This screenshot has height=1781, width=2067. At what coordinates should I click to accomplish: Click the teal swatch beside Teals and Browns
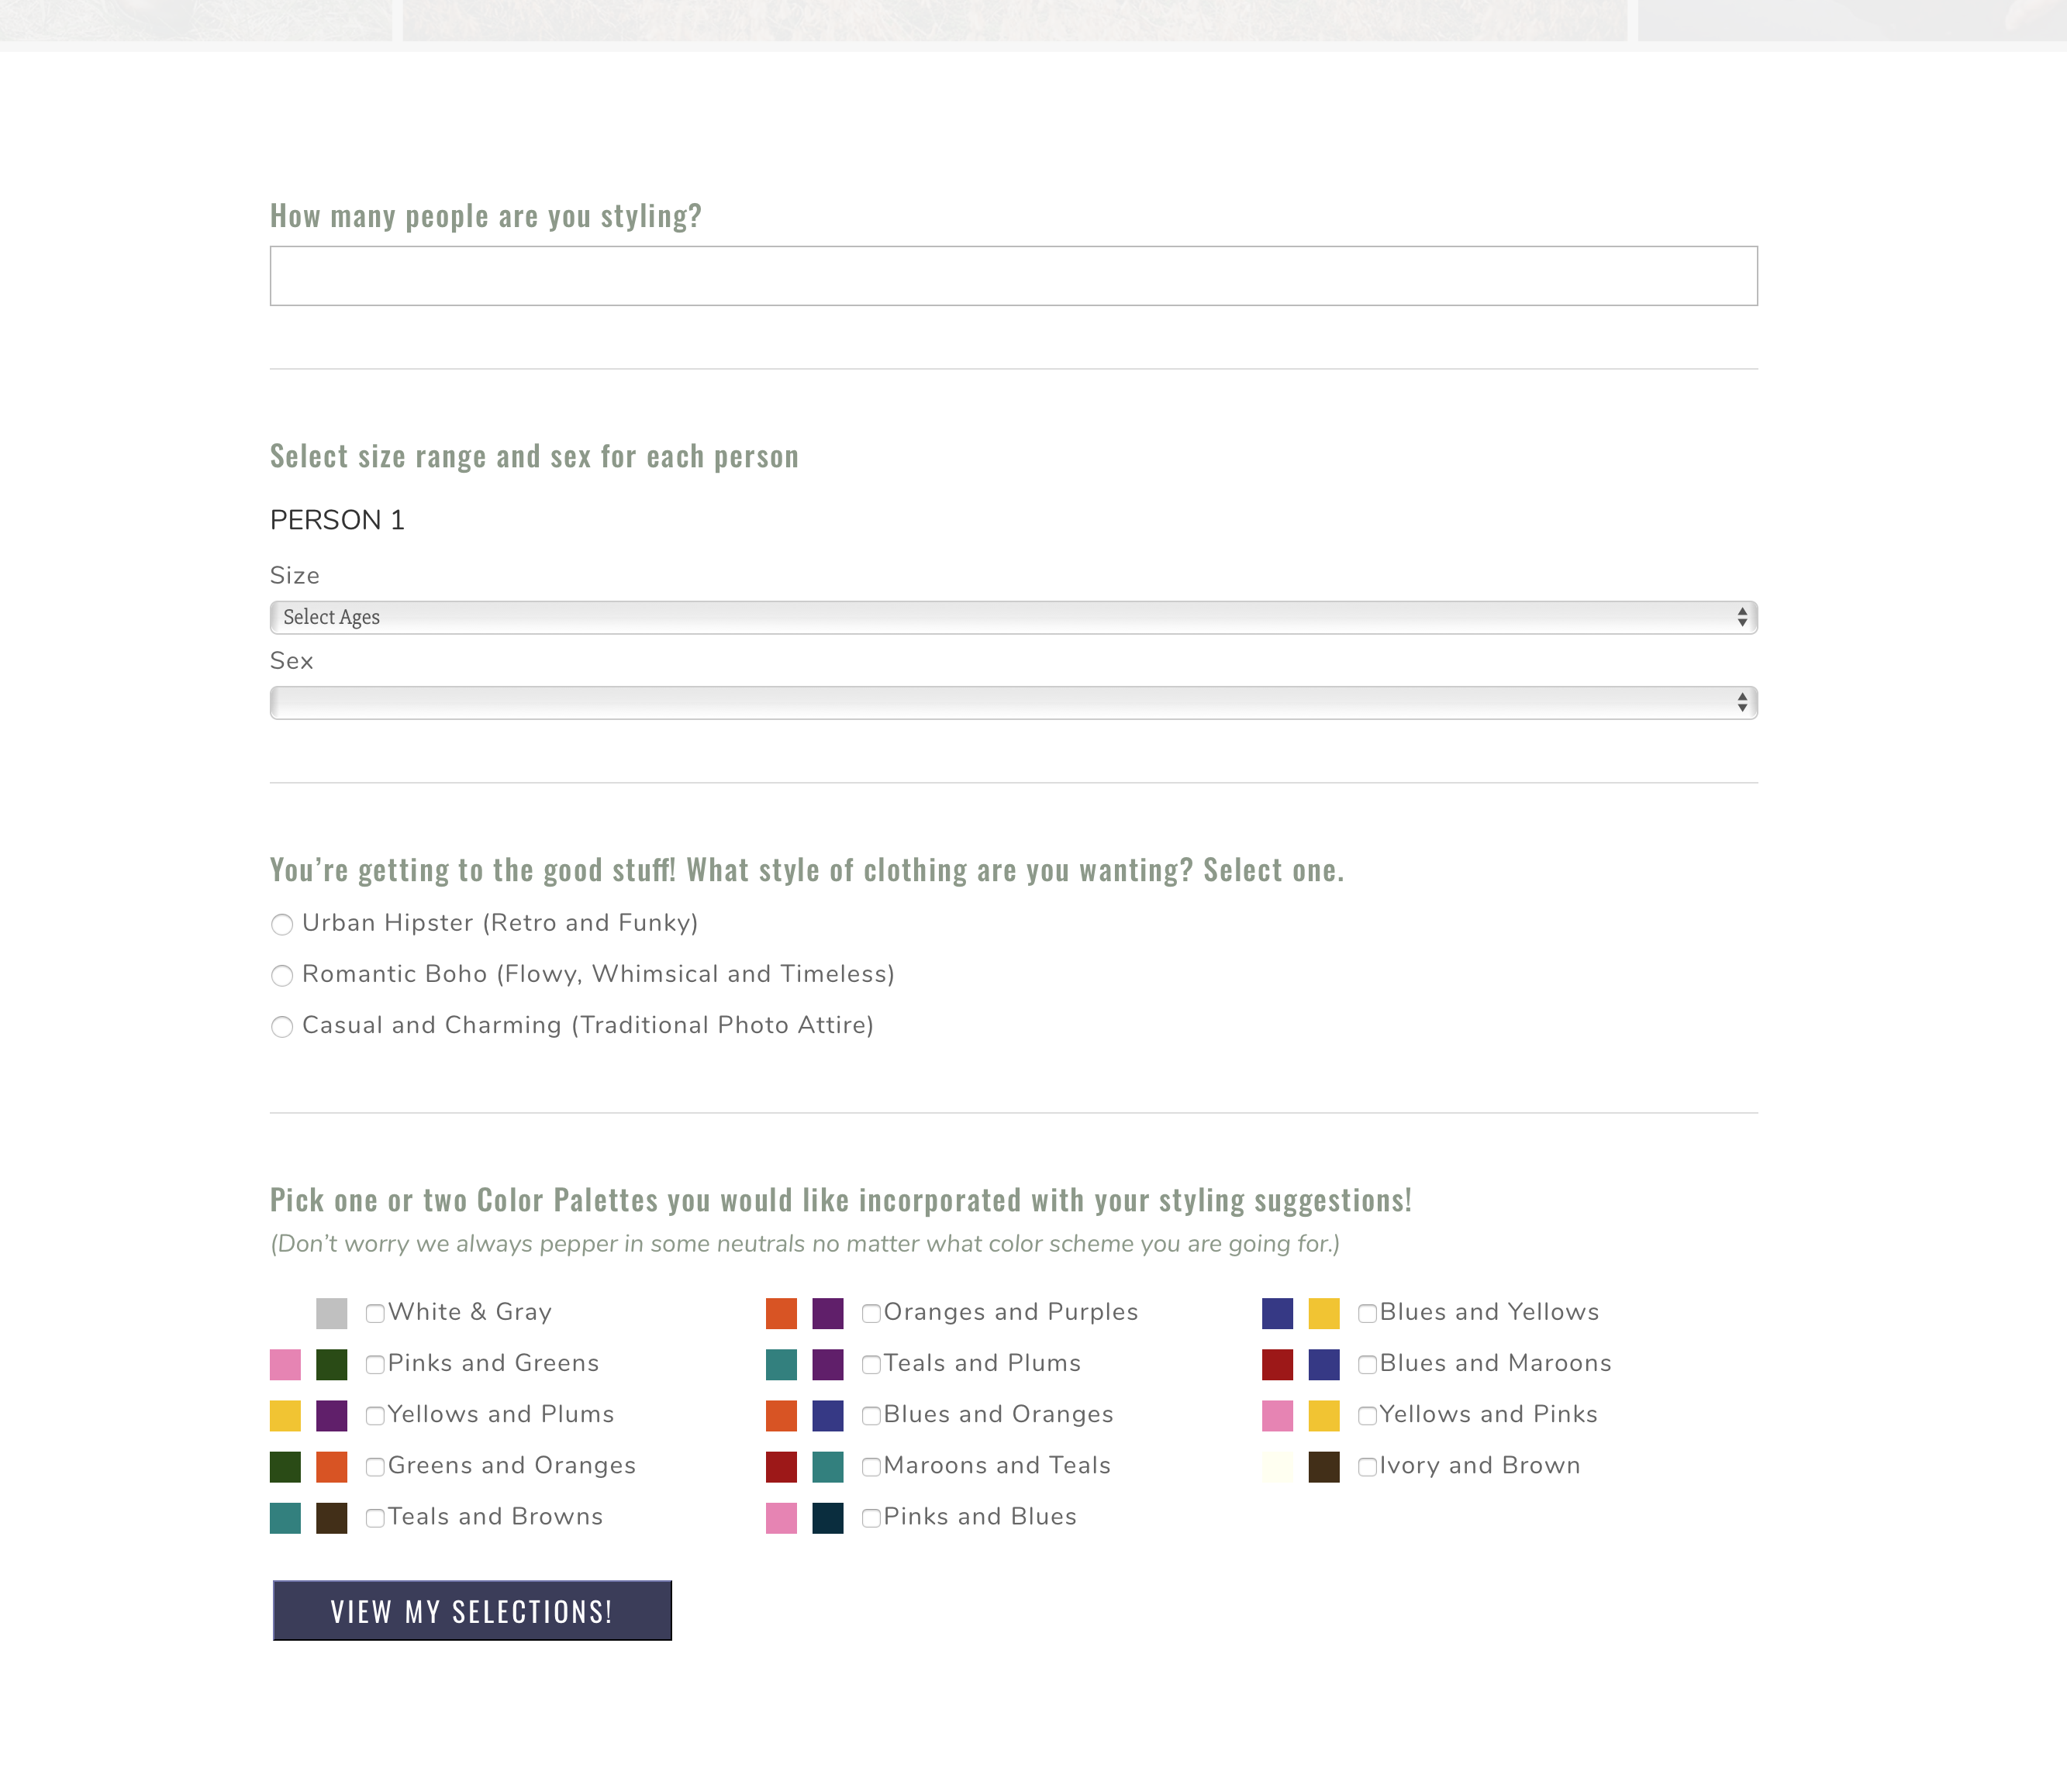[285, 1517]
